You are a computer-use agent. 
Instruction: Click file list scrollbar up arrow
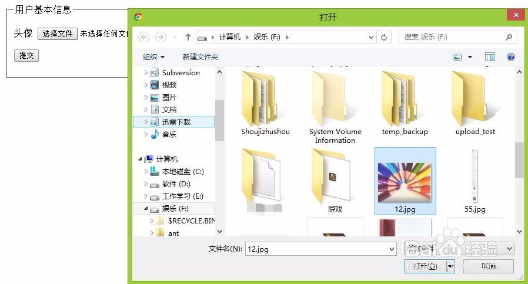[519, 72]
